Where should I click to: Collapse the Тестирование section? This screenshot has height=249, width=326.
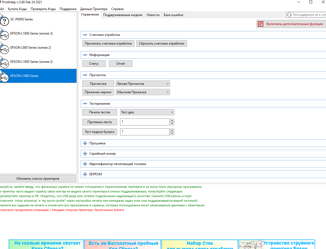pos(85,104)
